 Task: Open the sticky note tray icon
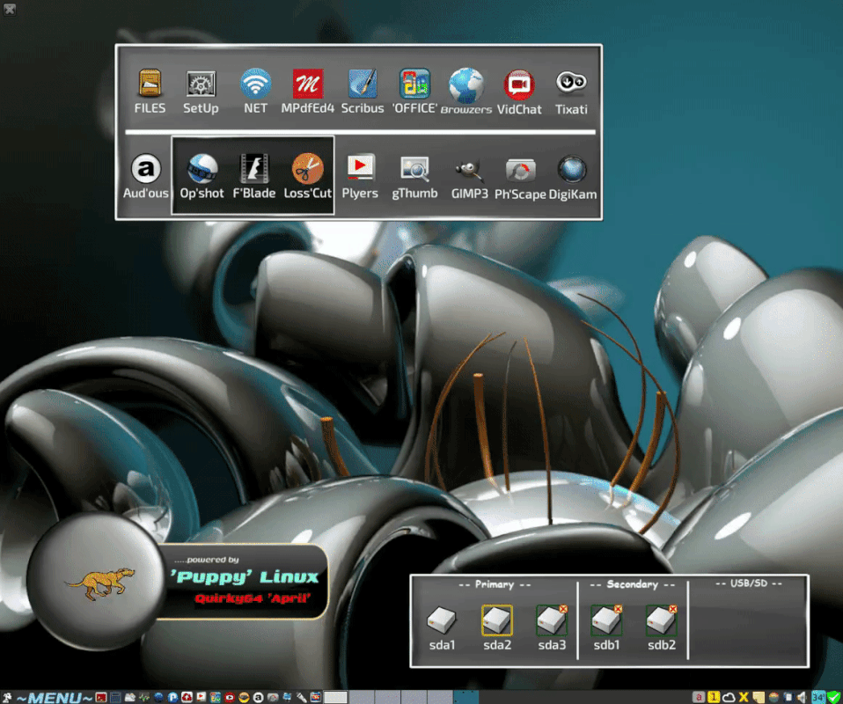759,698
